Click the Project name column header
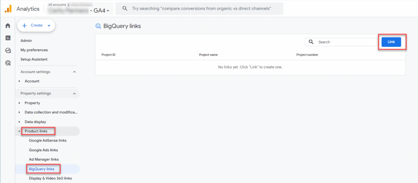Image resolution: width=418 pixels, height=183 pixels. 208,55
